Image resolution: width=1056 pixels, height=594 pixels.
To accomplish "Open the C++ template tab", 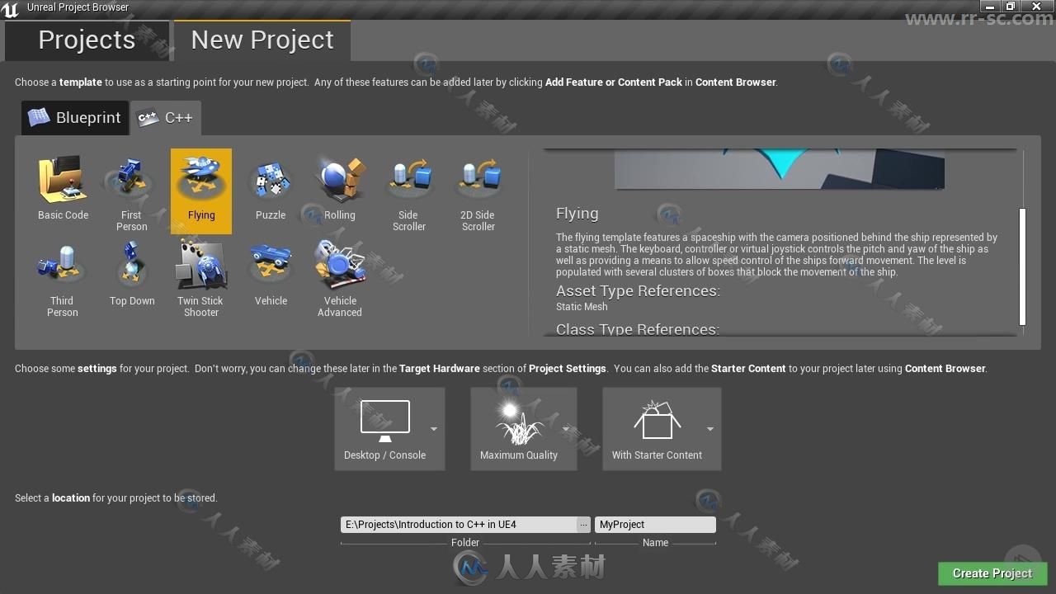I will [x=166, y=118].
